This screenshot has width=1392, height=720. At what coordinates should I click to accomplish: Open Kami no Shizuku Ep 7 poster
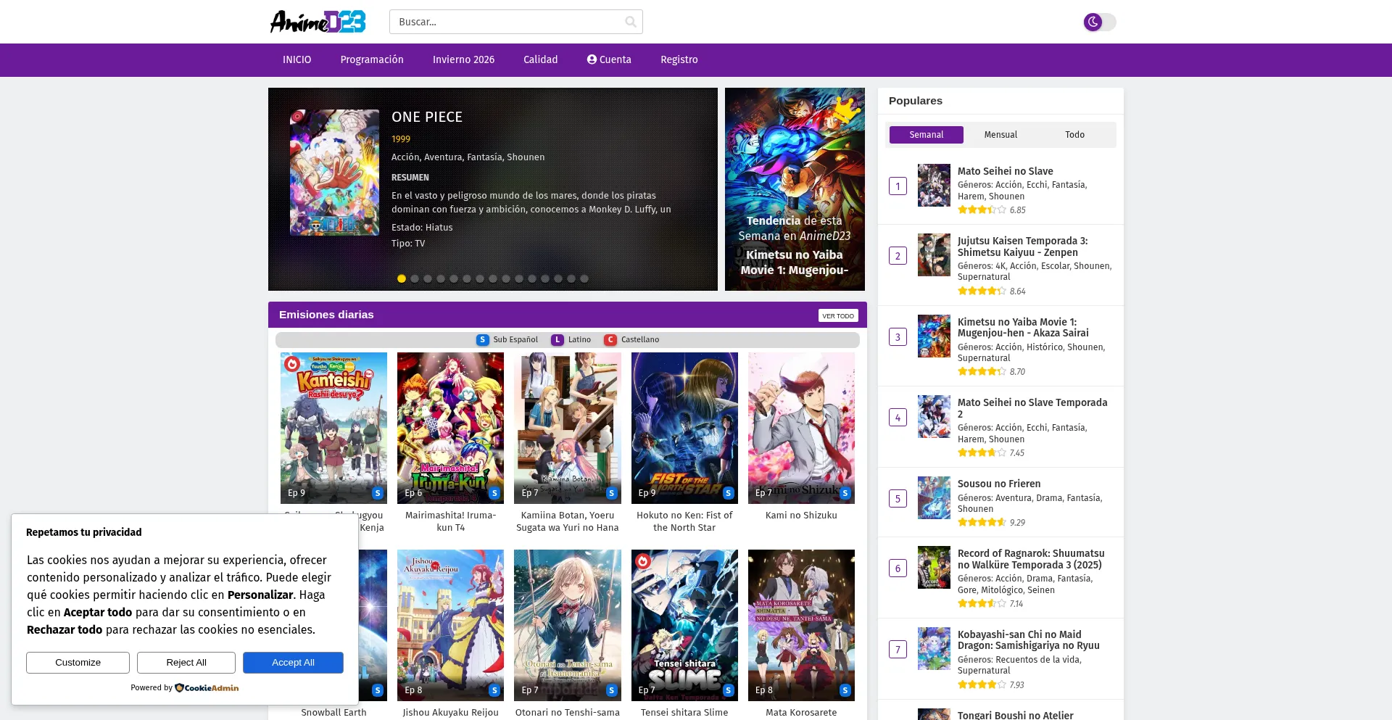pyautogui.click(x=801, y=428)
